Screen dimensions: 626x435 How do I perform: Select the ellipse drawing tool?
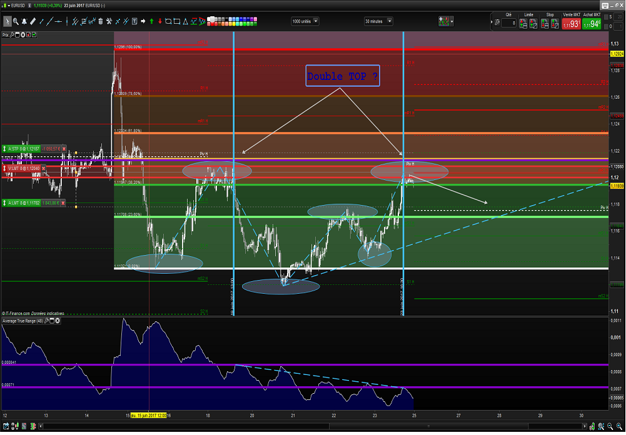tap(168, 21)
